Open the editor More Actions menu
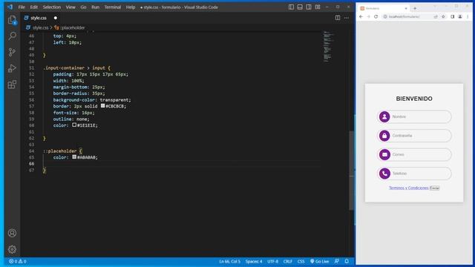Viewport: 475px width, 267px height. click(x=347, y=18)
